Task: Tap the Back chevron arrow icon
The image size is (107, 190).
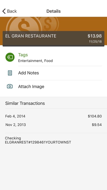Action: pyautogui.click(x=4, y=11)
